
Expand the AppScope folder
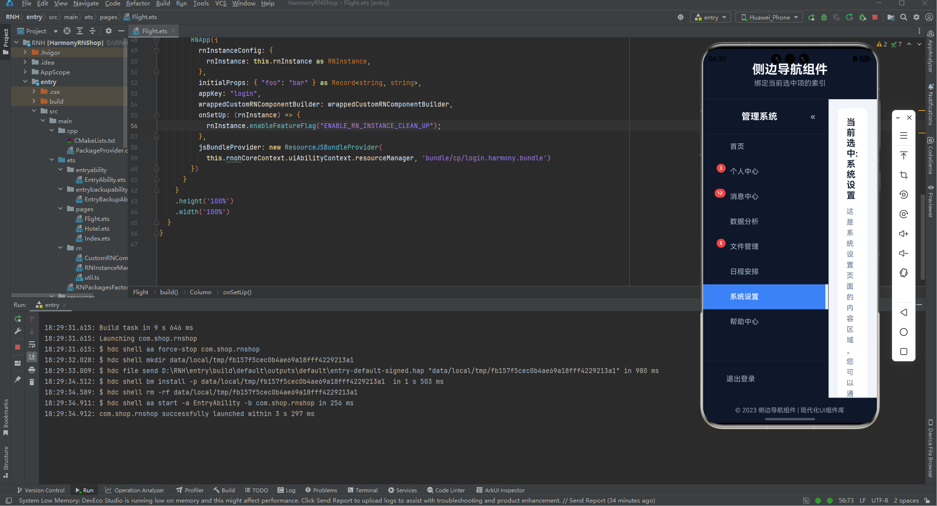(x=25, y=72)
